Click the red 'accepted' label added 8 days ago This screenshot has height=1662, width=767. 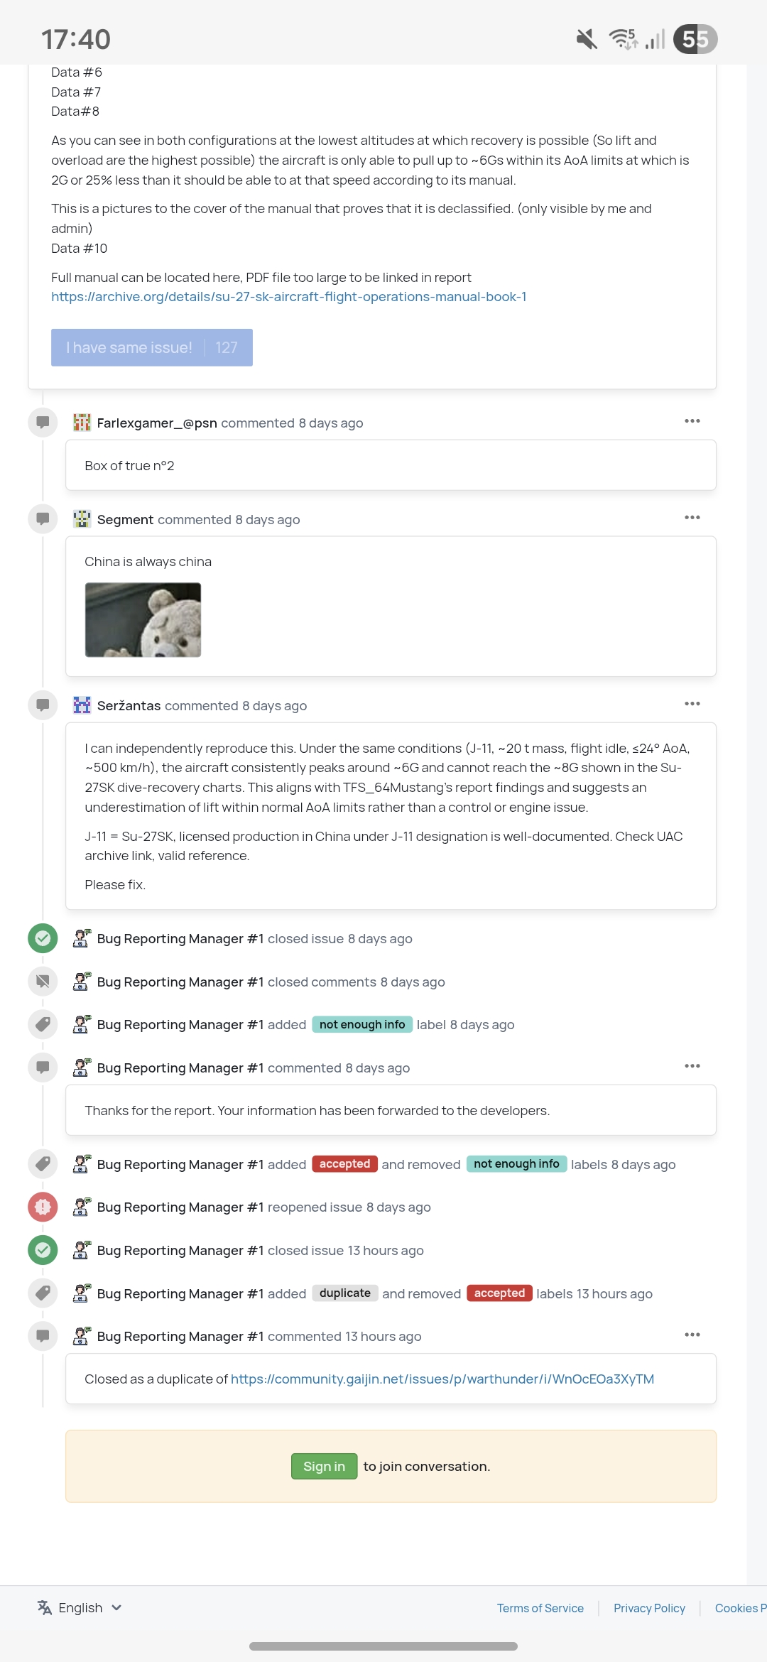344,1164
